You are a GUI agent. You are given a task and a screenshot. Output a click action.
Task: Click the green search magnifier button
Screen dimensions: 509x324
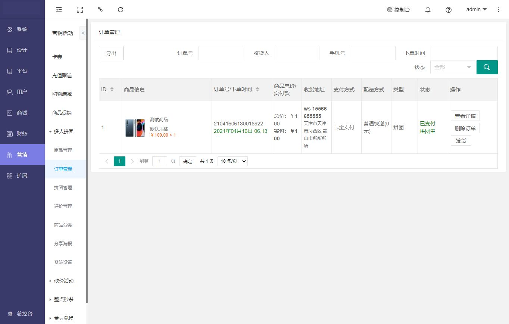pyautogui.click(x=487, y=67)
